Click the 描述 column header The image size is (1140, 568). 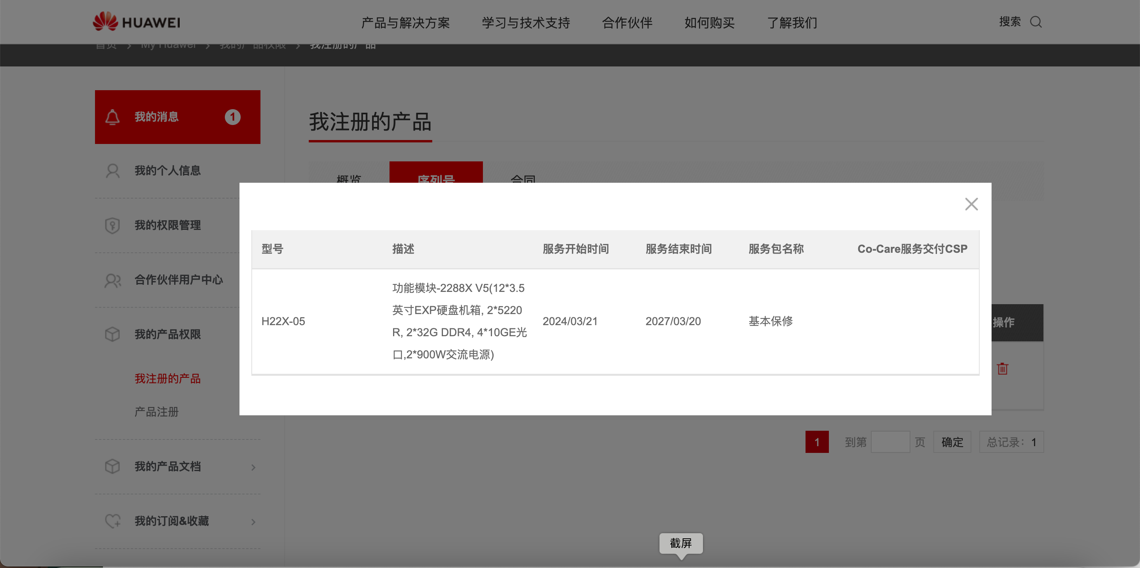[x=403, y=249]
